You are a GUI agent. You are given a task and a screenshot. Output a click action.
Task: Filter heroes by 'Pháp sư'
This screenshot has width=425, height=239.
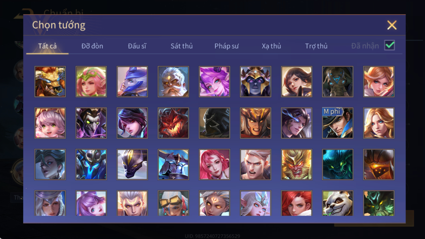[x=226, y=46]
